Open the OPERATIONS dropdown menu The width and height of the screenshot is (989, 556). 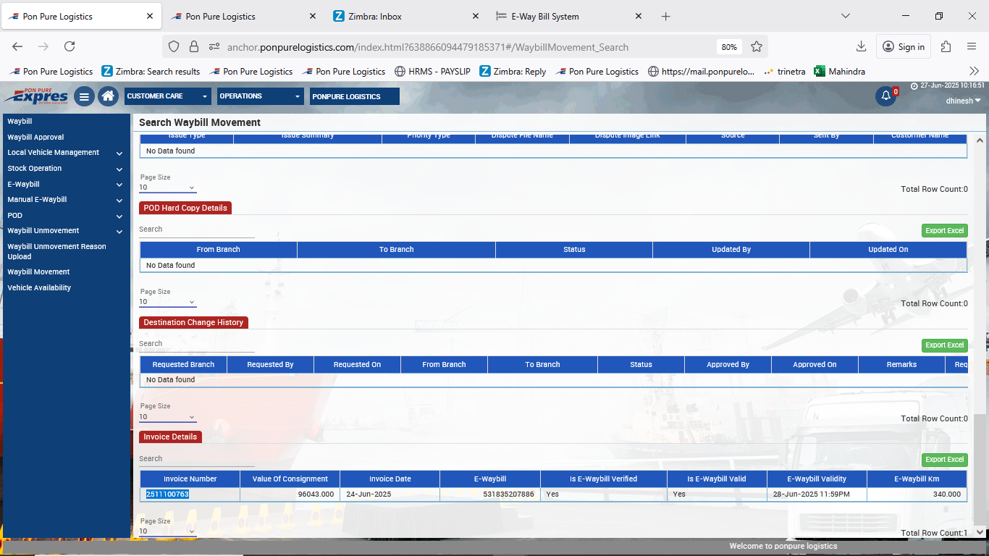coord(260,96)
